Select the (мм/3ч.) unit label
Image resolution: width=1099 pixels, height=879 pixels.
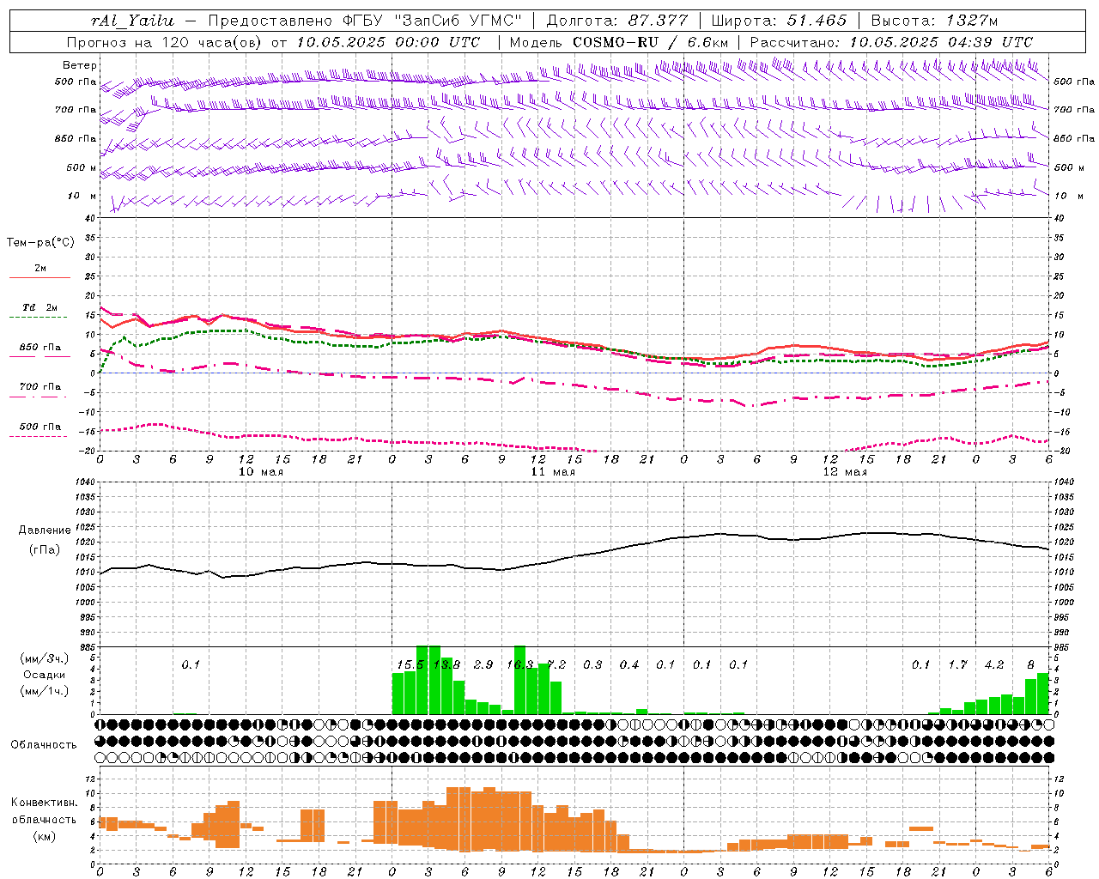[x=44, y=658]
